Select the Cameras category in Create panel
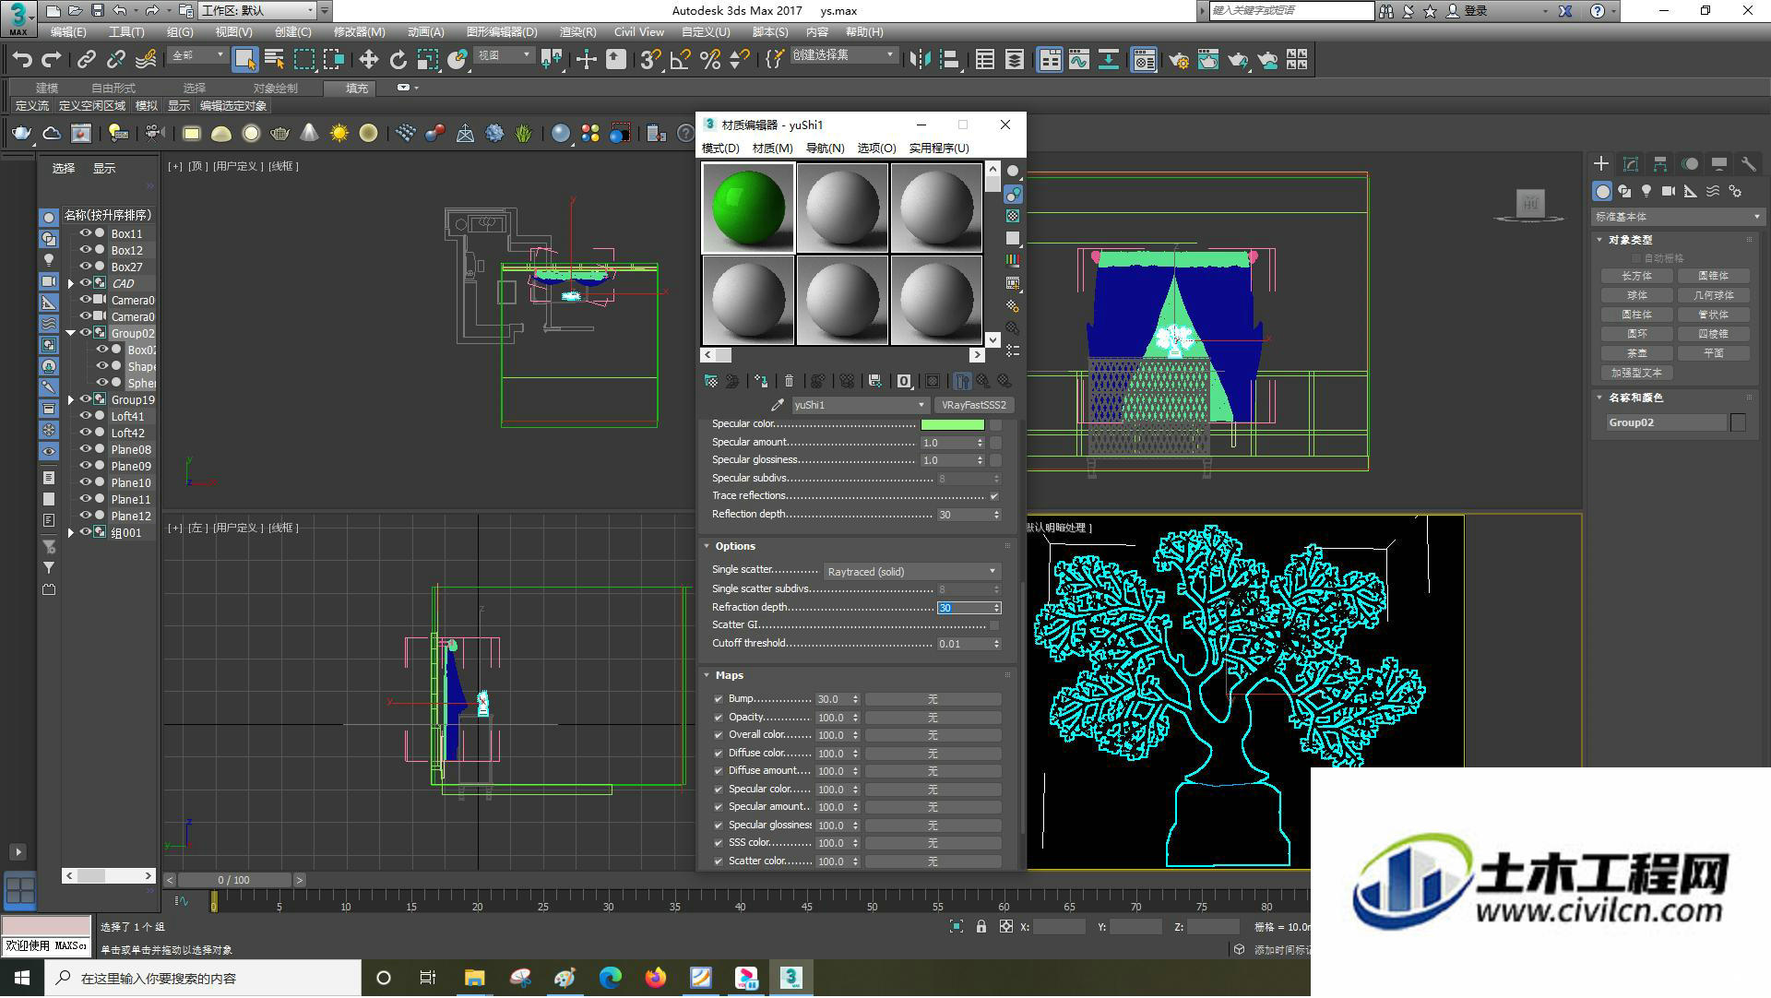This screenshot has width=1771, height=998. (x=1669, y=191)
